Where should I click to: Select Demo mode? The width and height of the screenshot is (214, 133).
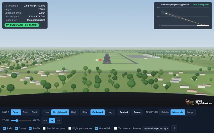pos(16,112)
